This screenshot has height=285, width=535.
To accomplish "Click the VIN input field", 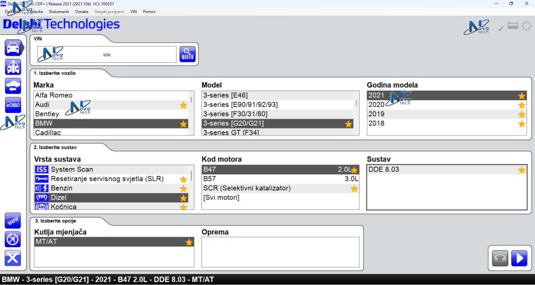I will [107, 55].
